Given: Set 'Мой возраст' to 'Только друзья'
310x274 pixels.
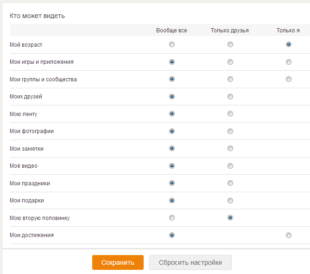Looking at the screenshot, I should (x=230, y=44).
